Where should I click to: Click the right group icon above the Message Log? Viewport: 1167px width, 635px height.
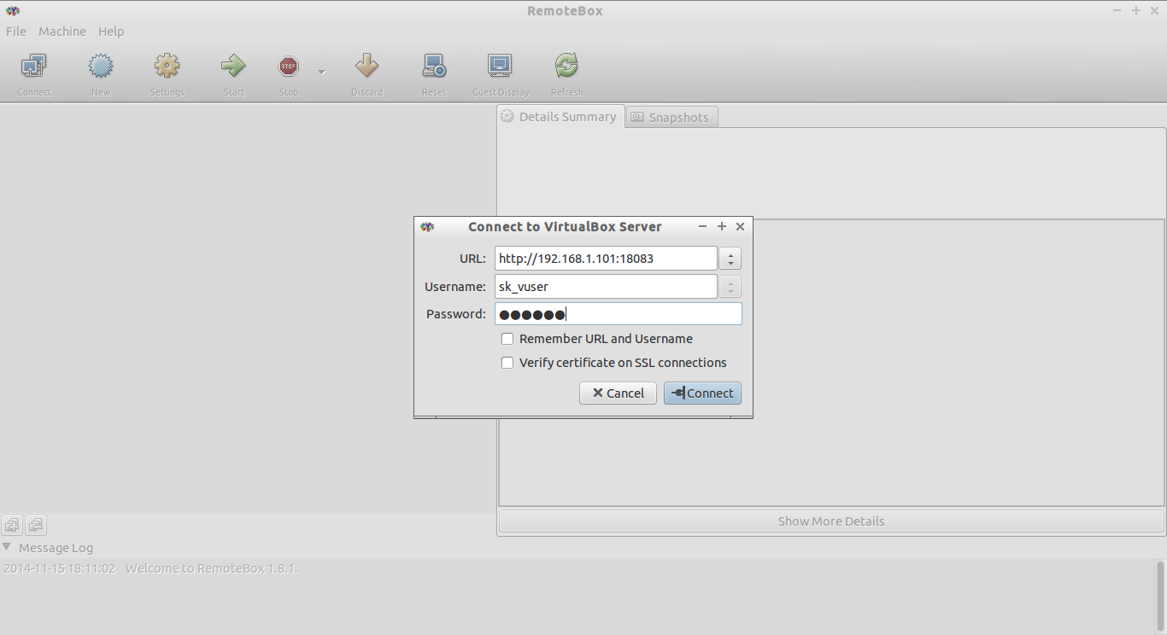(x=35, y=525)
